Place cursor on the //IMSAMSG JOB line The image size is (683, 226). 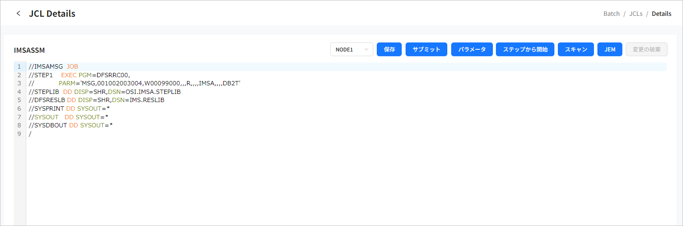[x=54, y=67]
